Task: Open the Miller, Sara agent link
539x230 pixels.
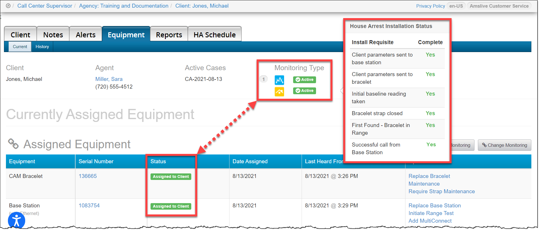Action: [x=109, y=79]
